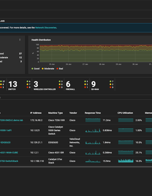Click Cisco Catalyst 9300 Series Switch cell
The width and height of the screenshot is (152, 196).
[55, 130]
